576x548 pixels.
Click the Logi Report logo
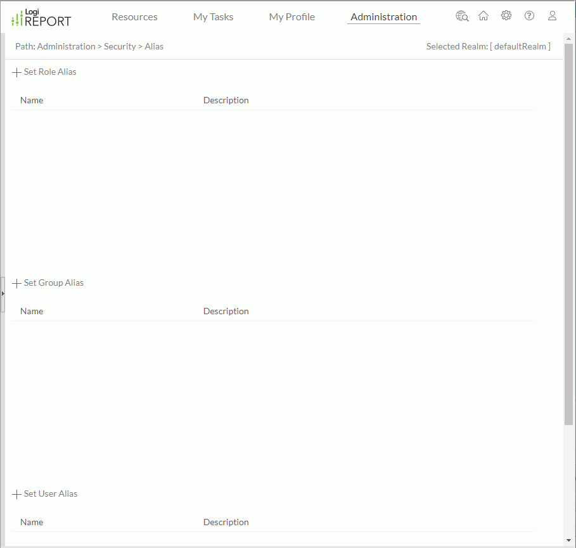pos(42,18)
